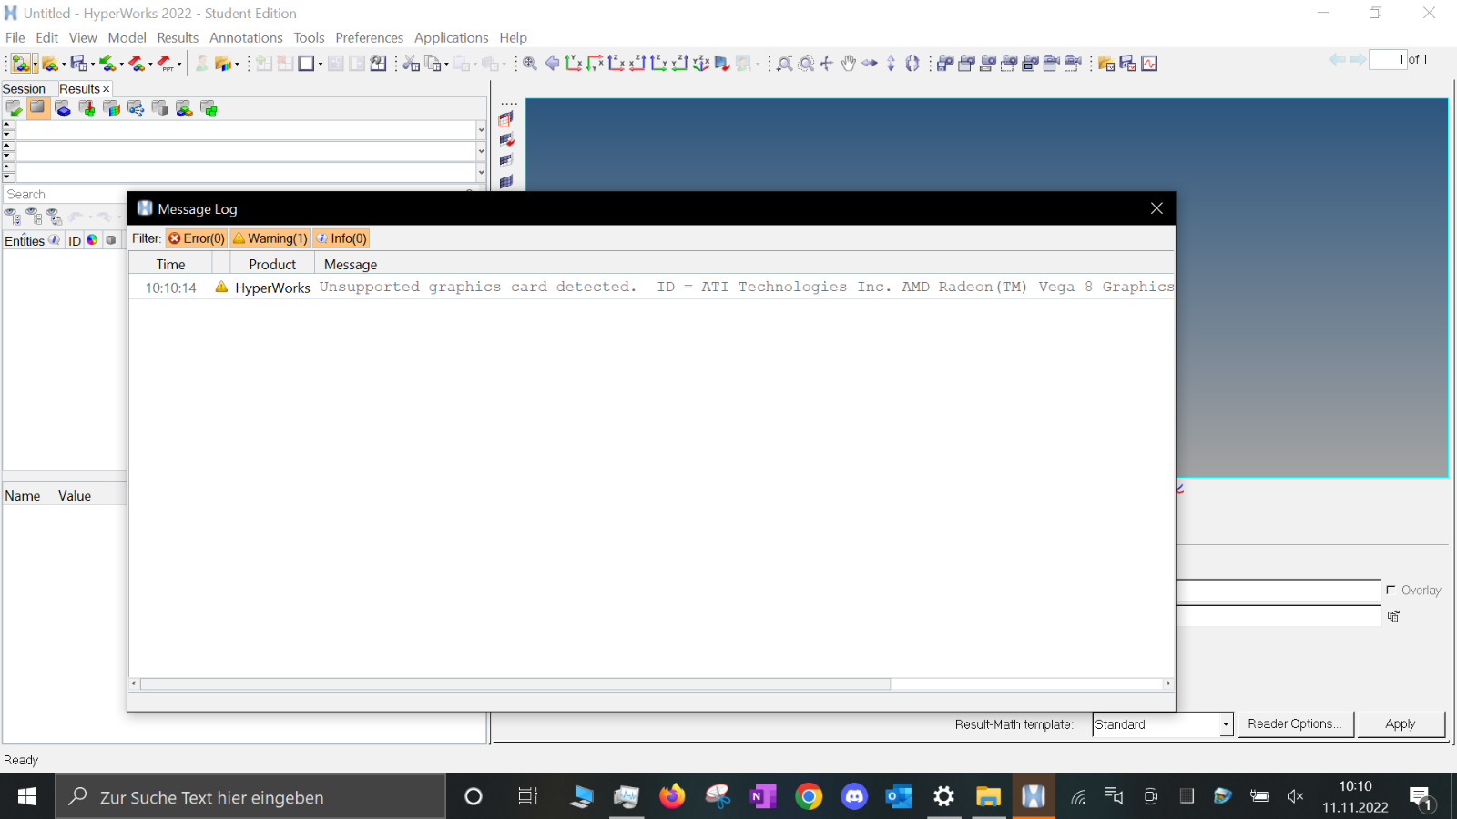The width and height of the screenshot is (1457, 819).
Task: Click the Open Plot file icon
Action: pos(1106,63)
